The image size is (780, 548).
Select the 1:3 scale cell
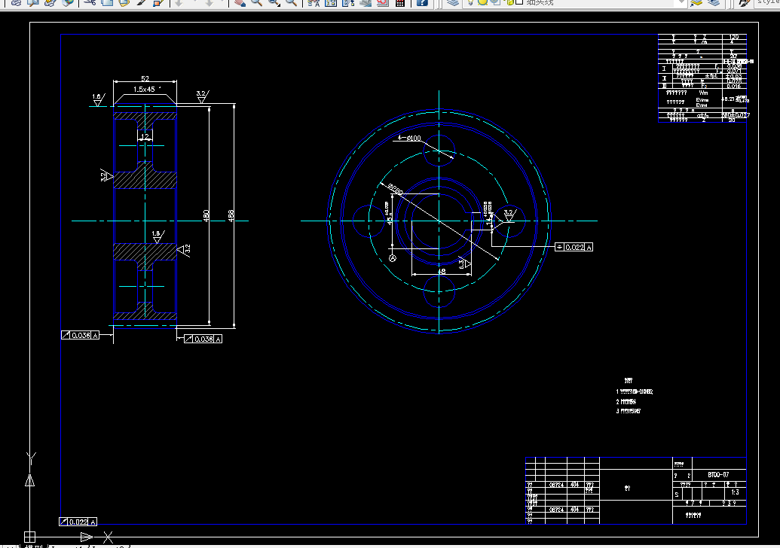click(x=735, y=492)
